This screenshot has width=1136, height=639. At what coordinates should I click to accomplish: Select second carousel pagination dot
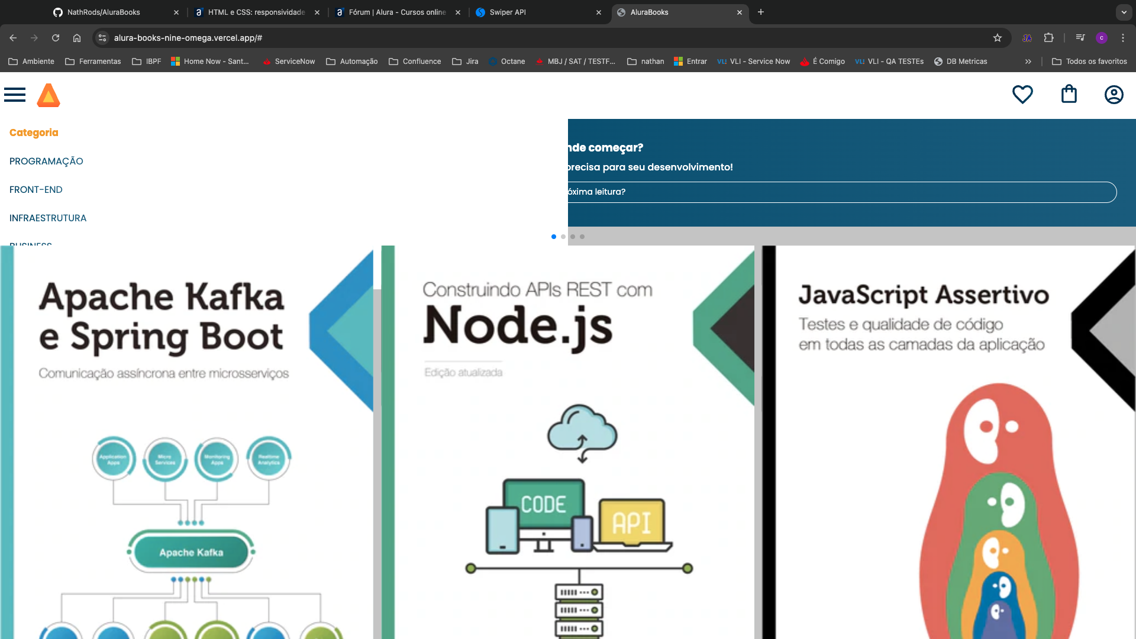coord(563,237)
